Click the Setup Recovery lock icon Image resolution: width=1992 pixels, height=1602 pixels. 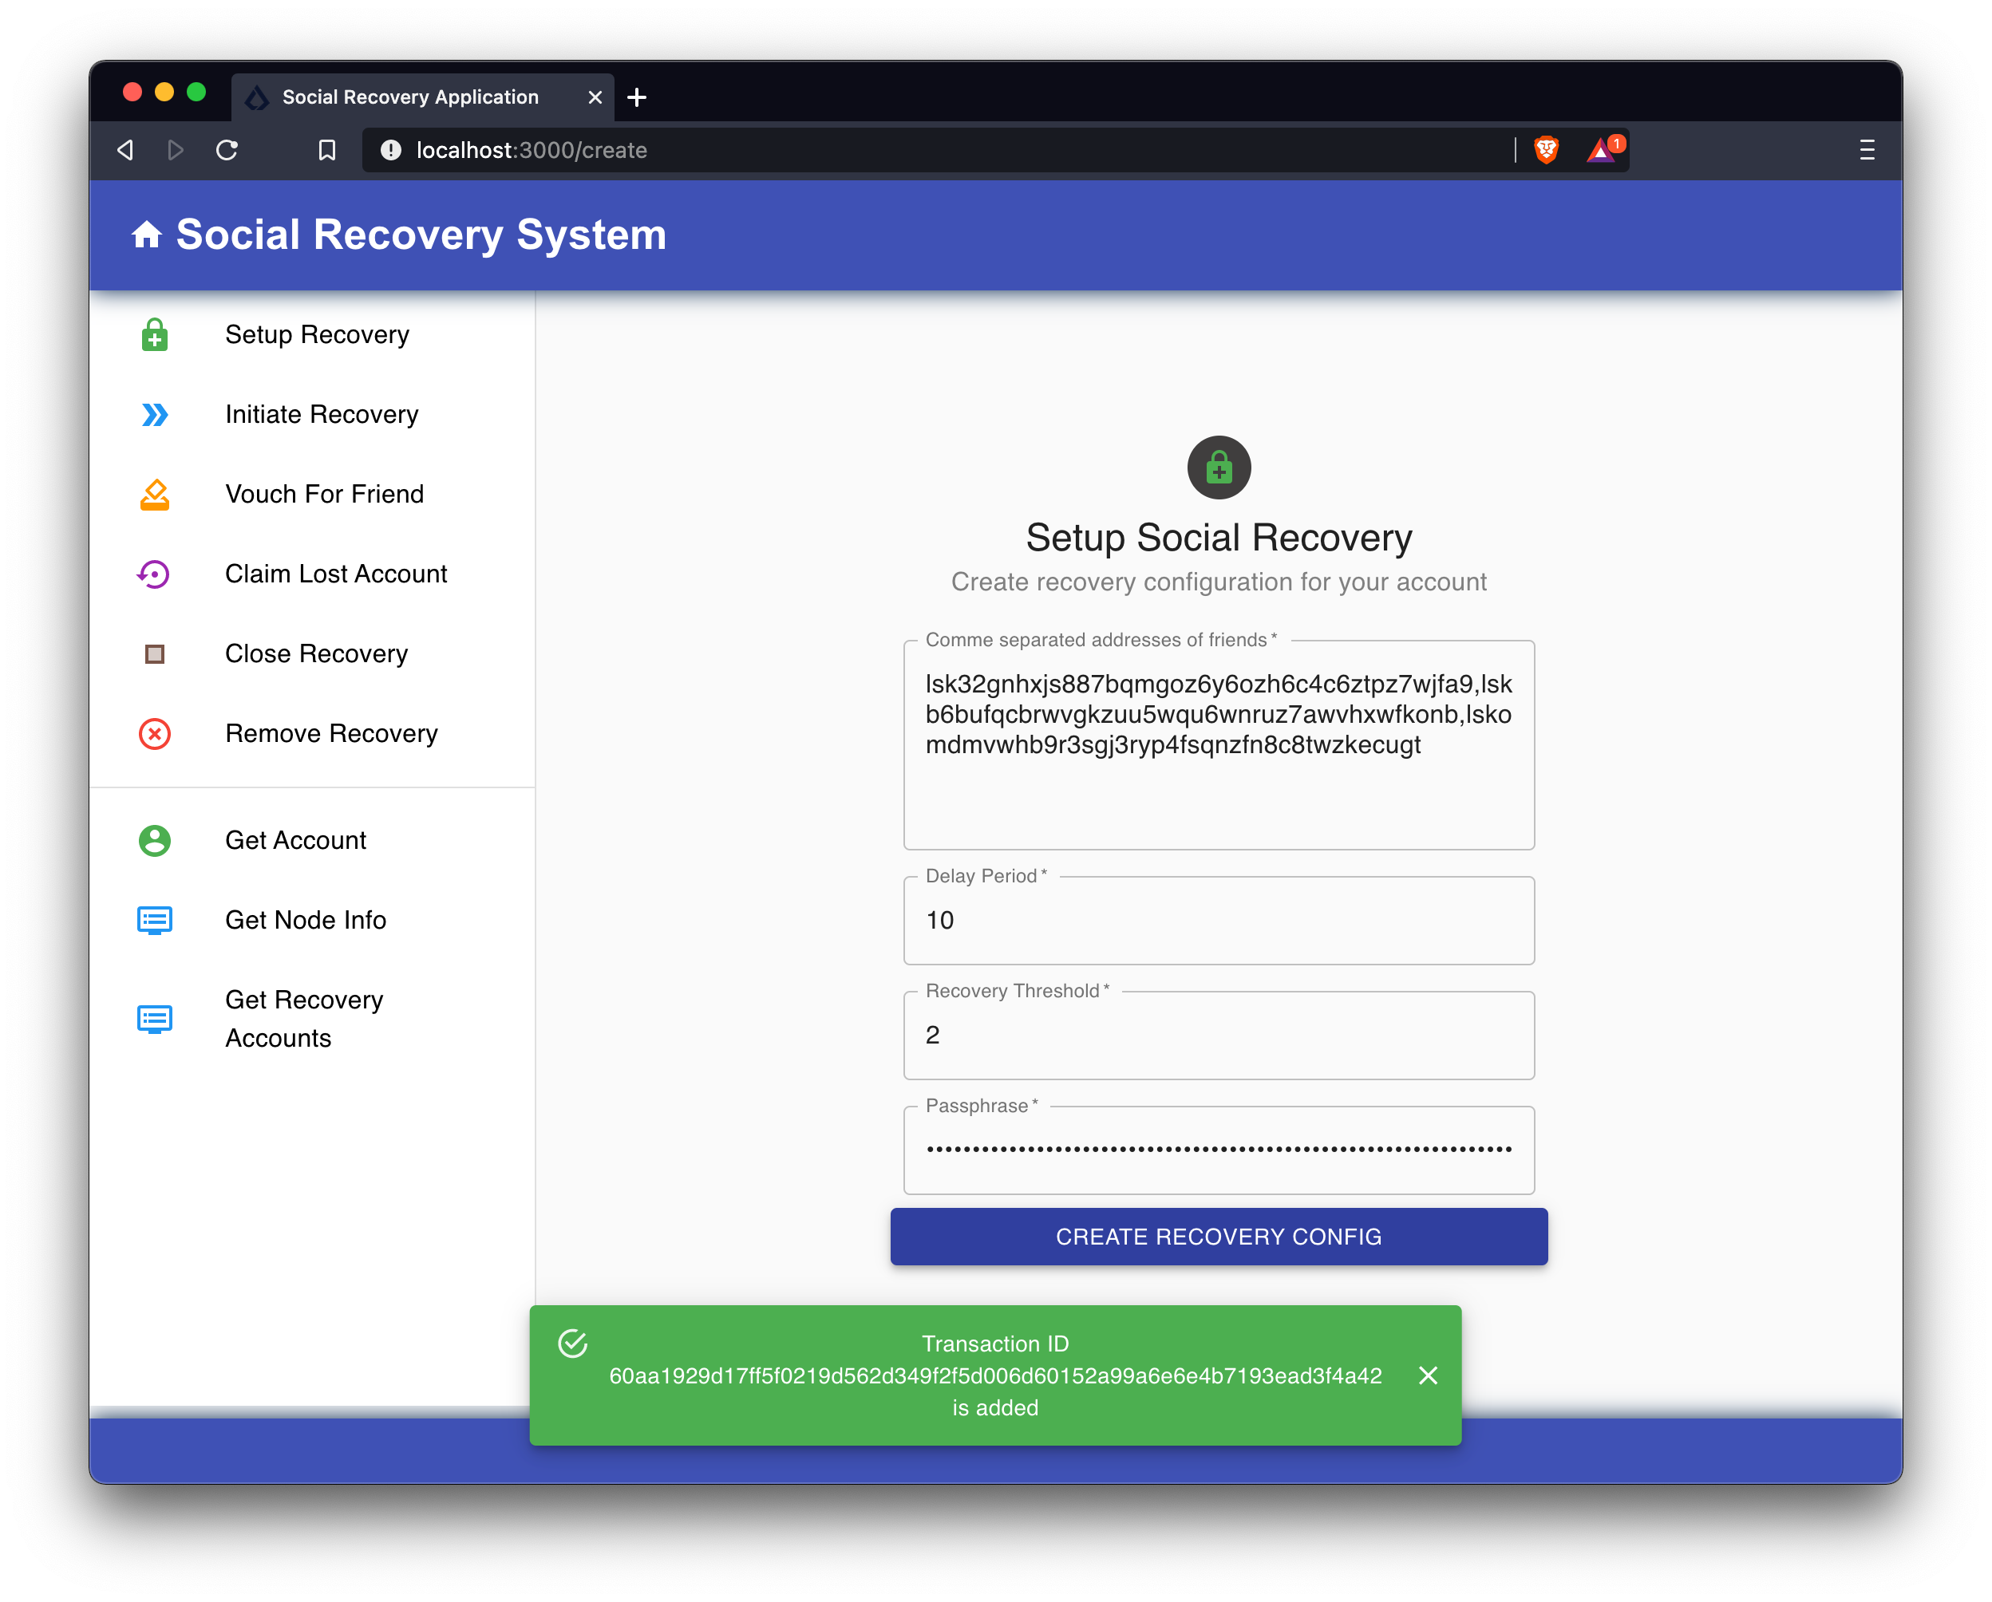pyautogui.click(x=154, y=335)
